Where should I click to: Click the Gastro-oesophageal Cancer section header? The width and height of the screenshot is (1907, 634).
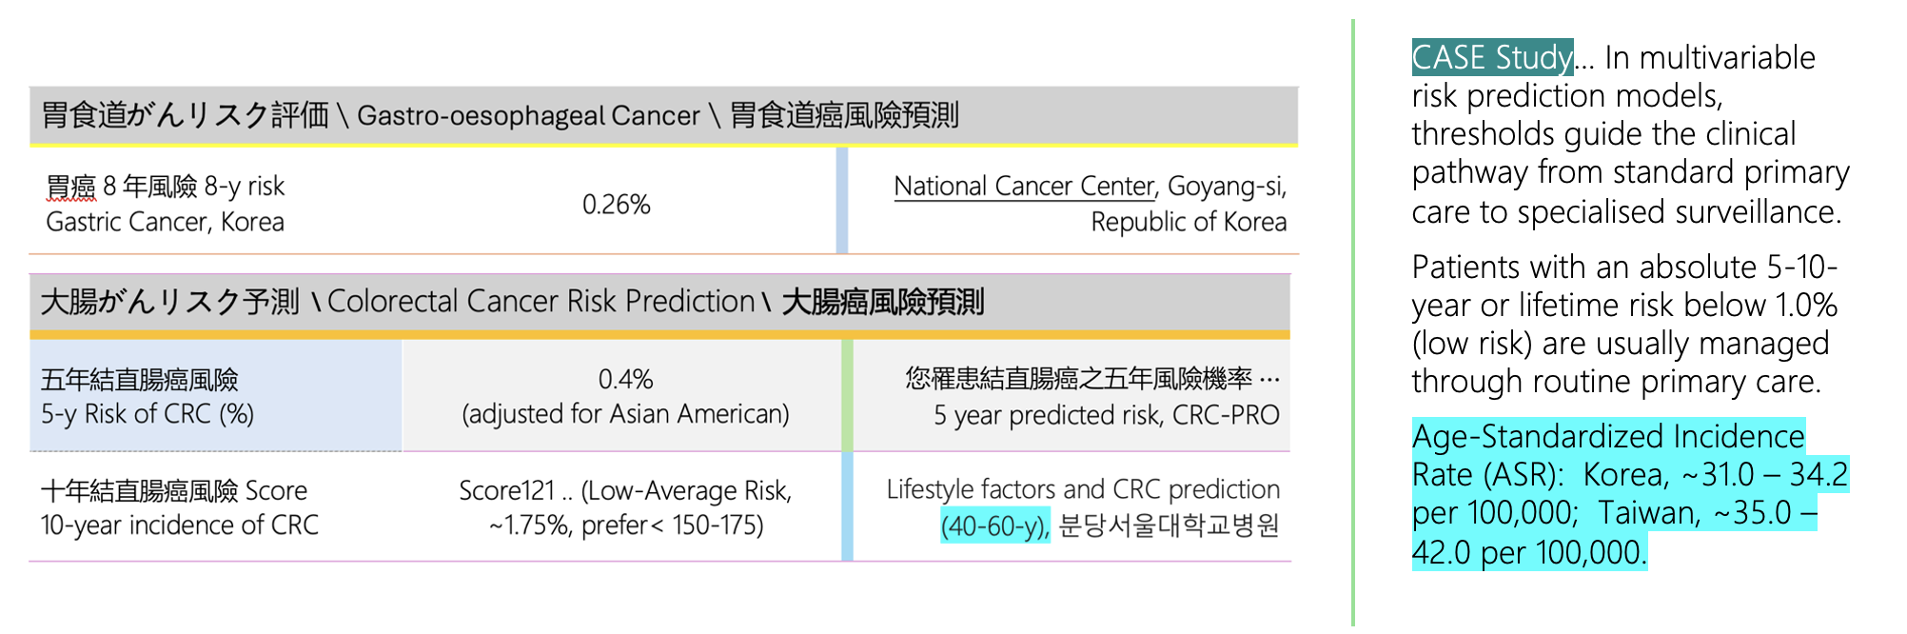point(663,116)
